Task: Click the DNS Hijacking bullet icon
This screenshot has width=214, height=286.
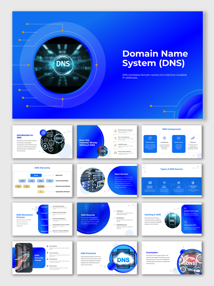Action: [47, 259]
